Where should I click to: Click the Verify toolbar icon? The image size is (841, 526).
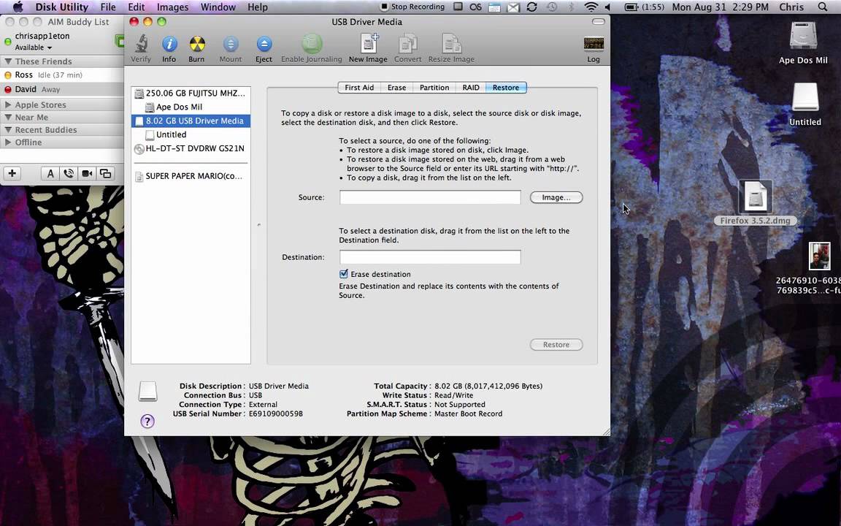tap(141, 48)
